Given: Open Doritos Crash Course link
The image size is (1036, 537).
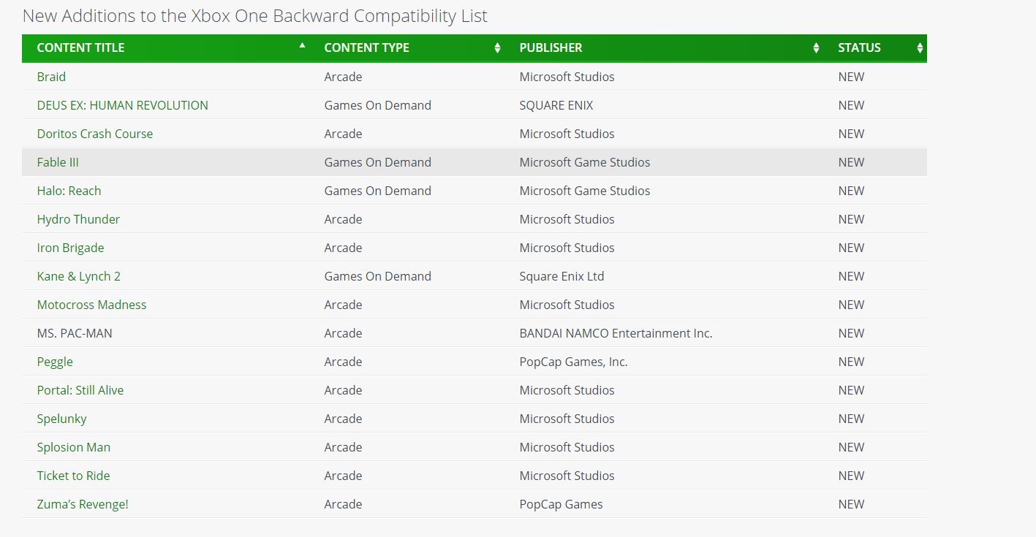Looking at the screenshot, I should (95, 134).
